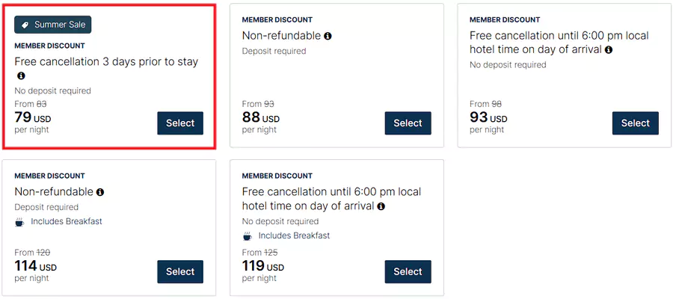Click "Free cancellation 3 days prior to stay" title
Image resolution: width=673 pixels, height=299 pixels.
pyautogui.click(x=106, y=61)
